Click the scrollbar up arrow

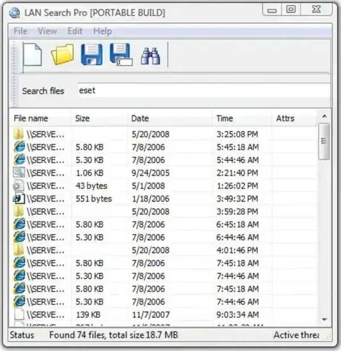tap(324, 116)
